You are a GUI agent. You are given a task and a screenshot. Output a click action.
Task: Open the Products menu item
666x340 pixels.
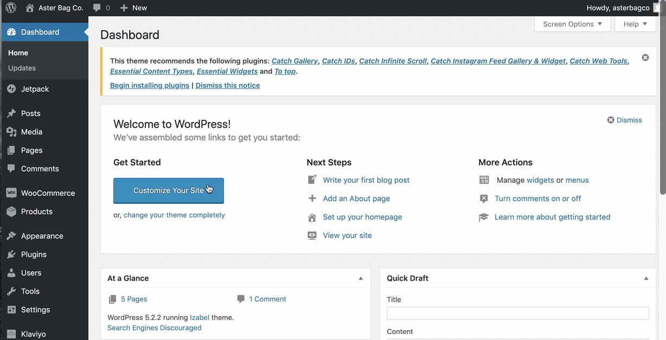point(36,211)
